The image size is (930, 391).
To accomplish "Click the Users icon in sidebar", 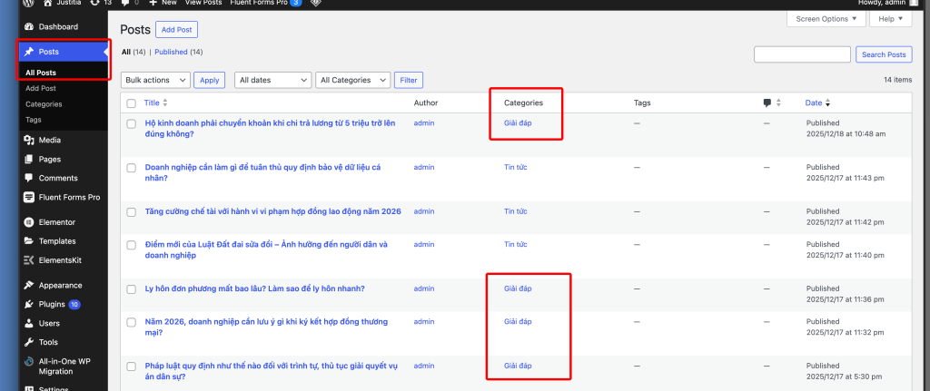I will 29,323.
